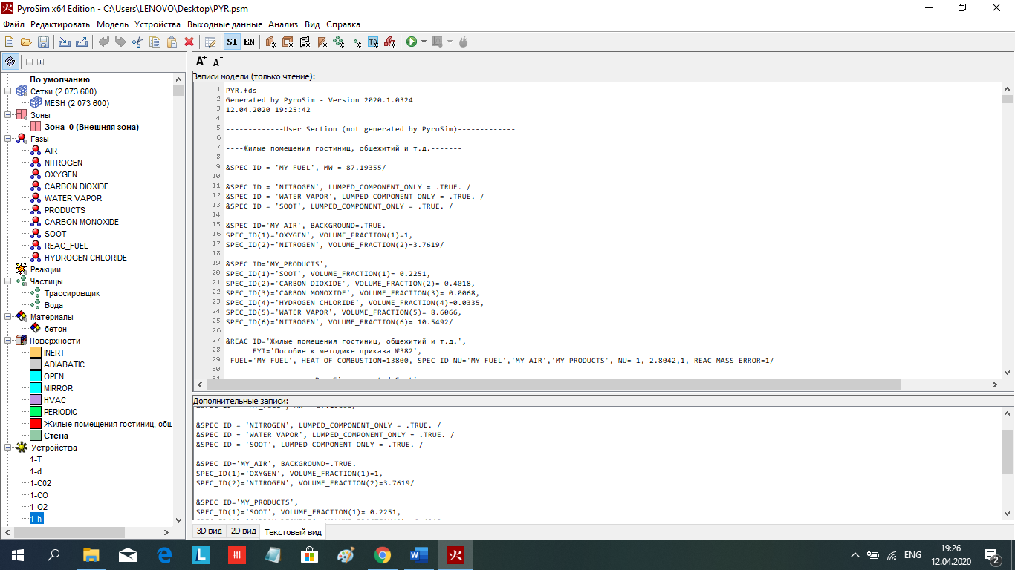Collapse the Частицы tree node
Screen dimensions: 1015x570
pyautogui.click(x=8, y=281)
